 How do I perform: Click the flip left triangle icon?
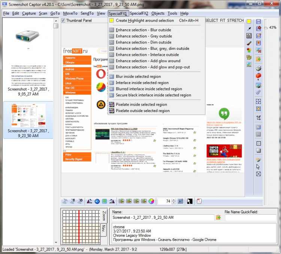click(x=90, y=201)
